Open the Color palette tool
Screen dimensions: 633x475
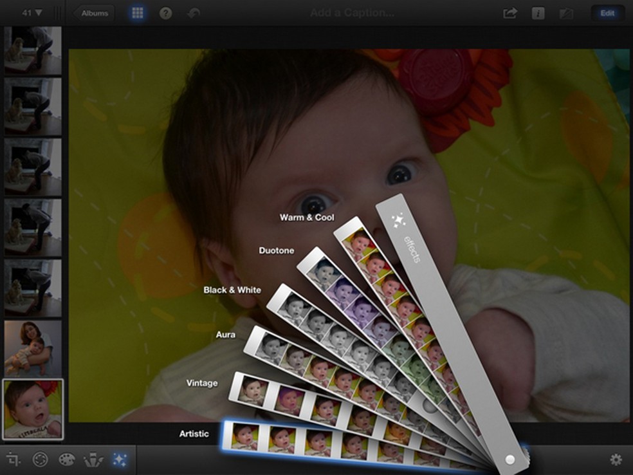67,460
